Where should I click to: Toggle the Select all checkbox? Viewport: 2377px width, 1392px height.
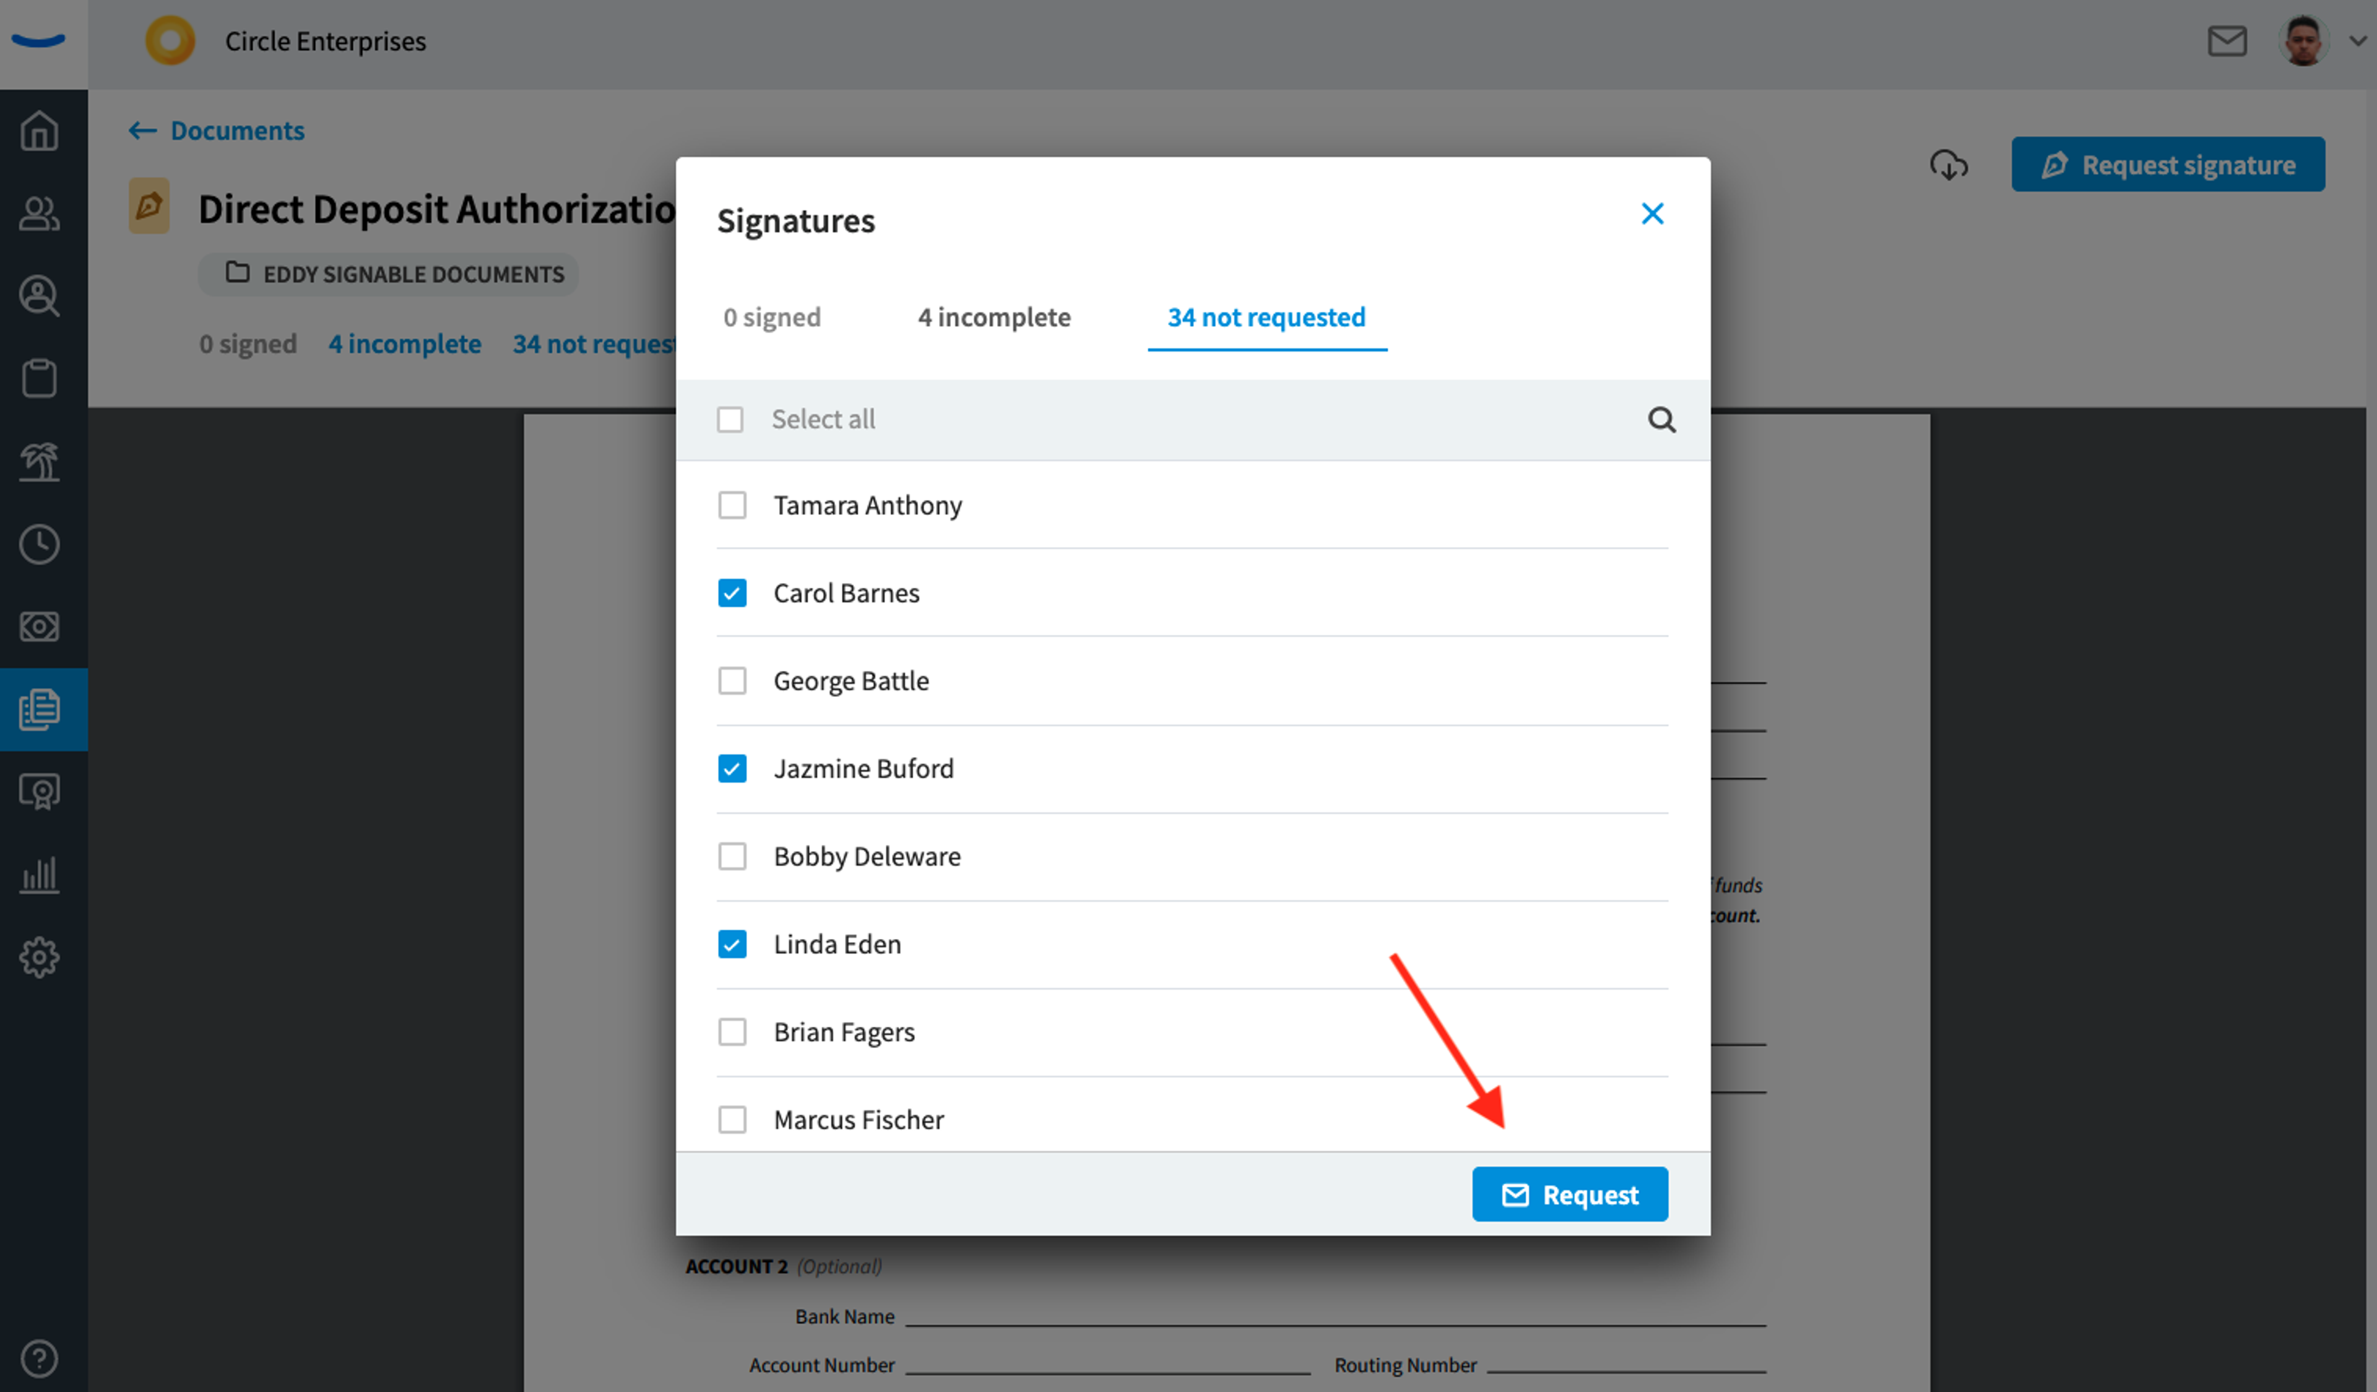[730, 420]
